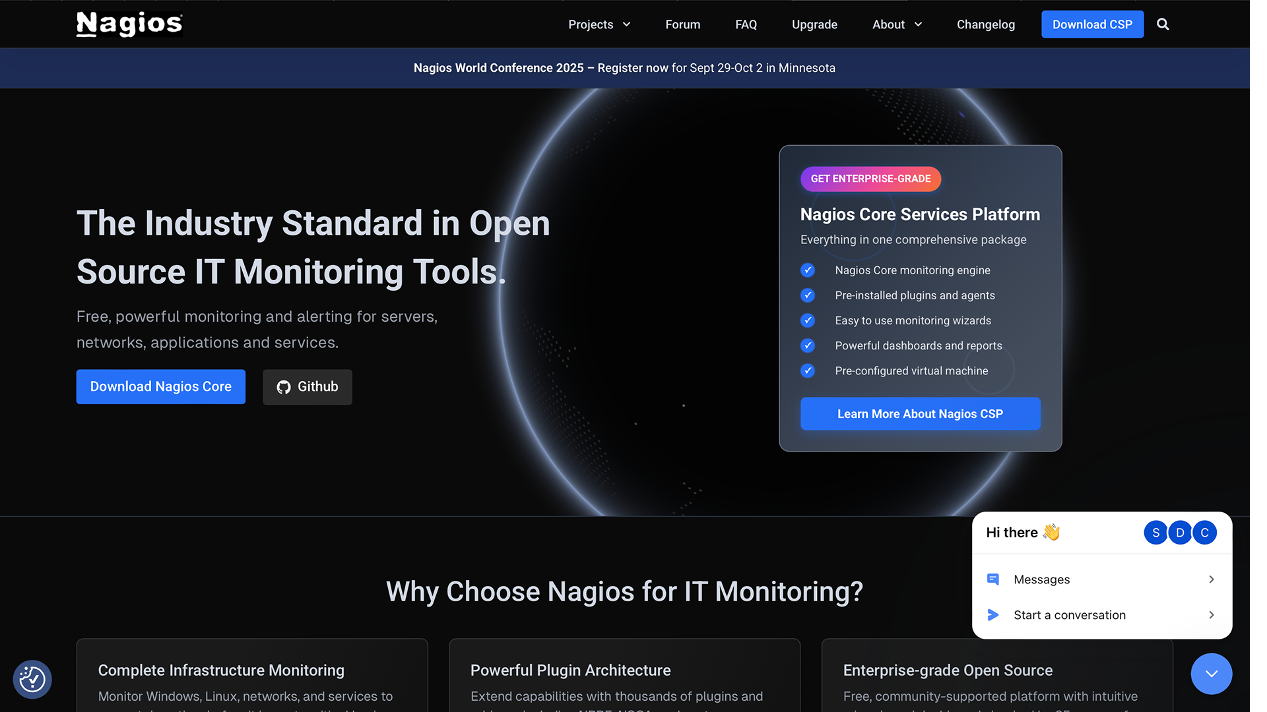Go to the FAQ page
This screenshot has width=1267, height=712.
(746, 24)
